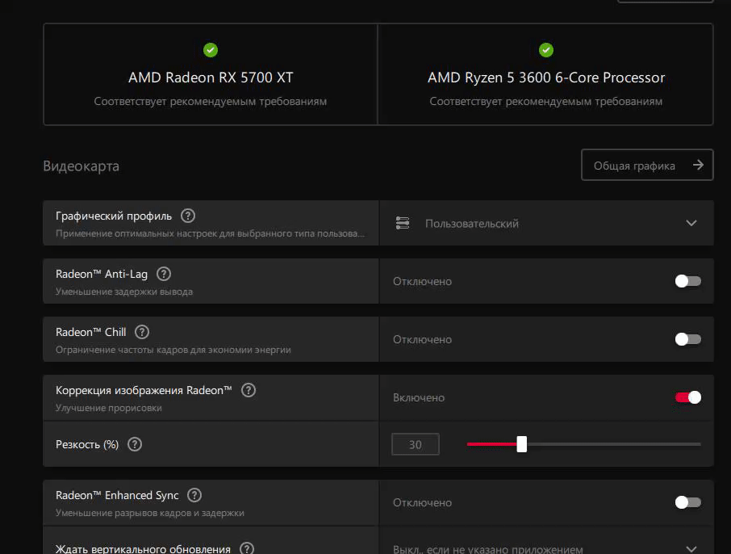Click Включено status text for image correction
731x554 pixels.
pos(419,397)
